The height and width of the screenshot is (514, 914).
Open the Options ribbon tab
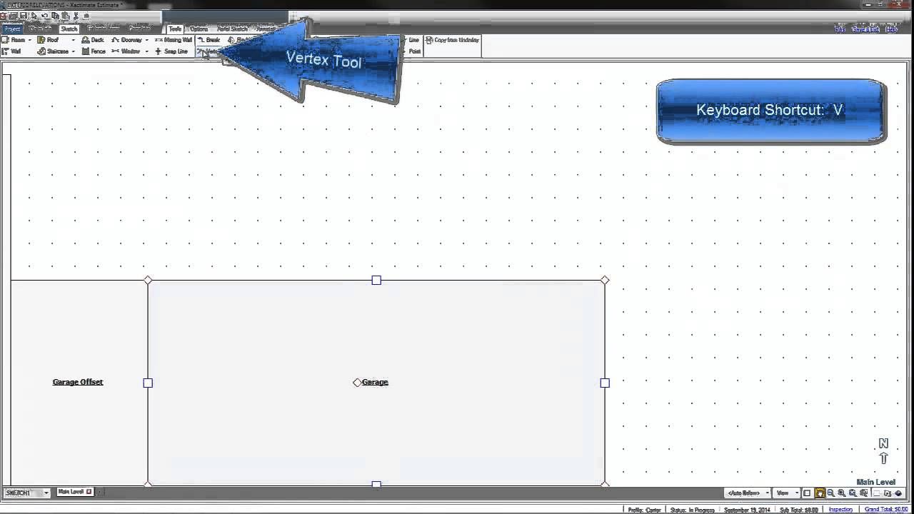pos(199,29)
